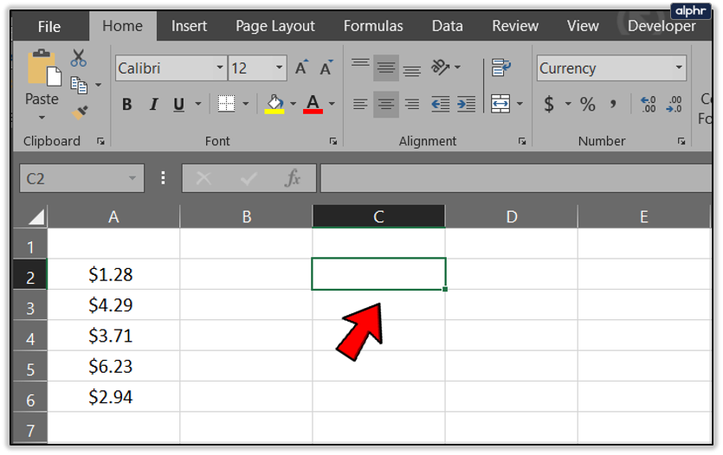Apply Percent Style formatting
723x455 pixels.
[x=588, y=105]
